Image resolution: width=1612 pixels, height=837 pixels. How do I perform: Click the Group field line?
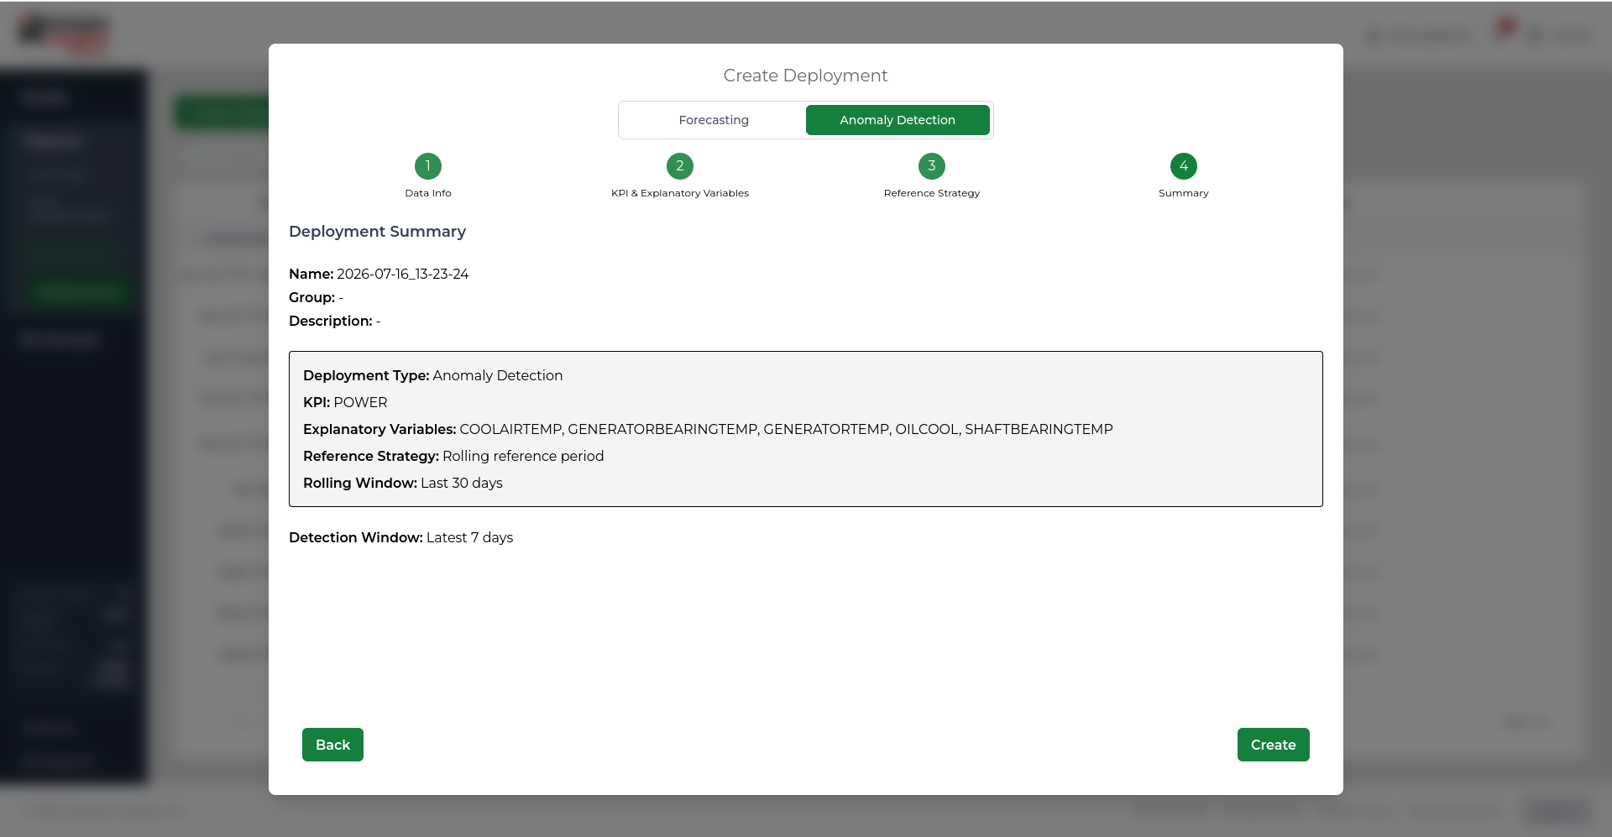click(316, 297)
